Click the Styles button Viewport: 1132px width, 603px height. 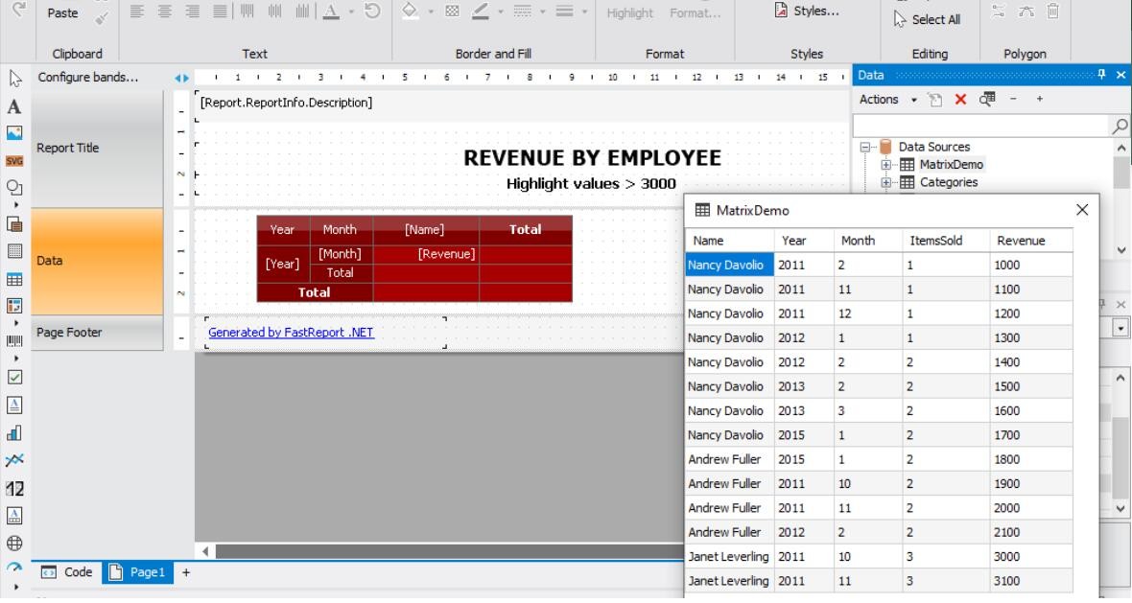tap(807, 11)
